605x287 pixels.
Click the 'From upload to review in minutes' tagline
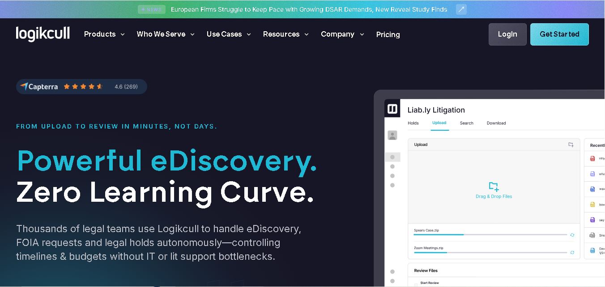tap(116, 126)
